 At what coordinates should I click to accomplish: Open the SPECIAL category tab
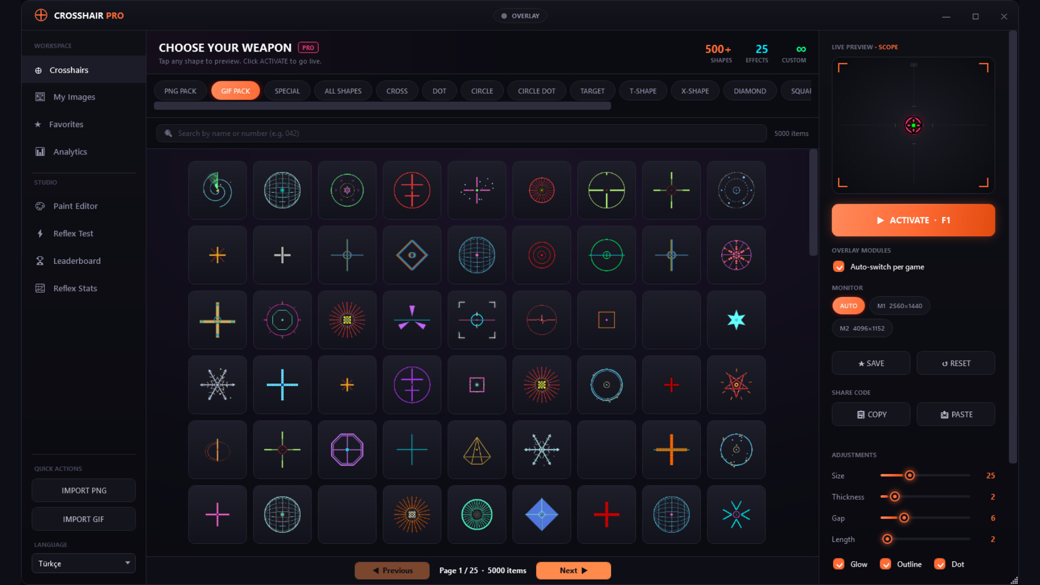point(287,91)
